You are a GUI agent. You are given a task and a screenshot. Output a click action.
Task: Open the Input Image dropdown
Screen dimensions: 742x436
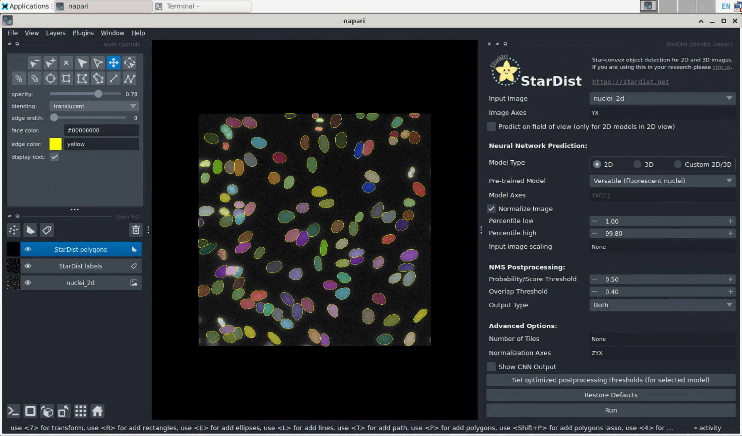pos(662,98)
